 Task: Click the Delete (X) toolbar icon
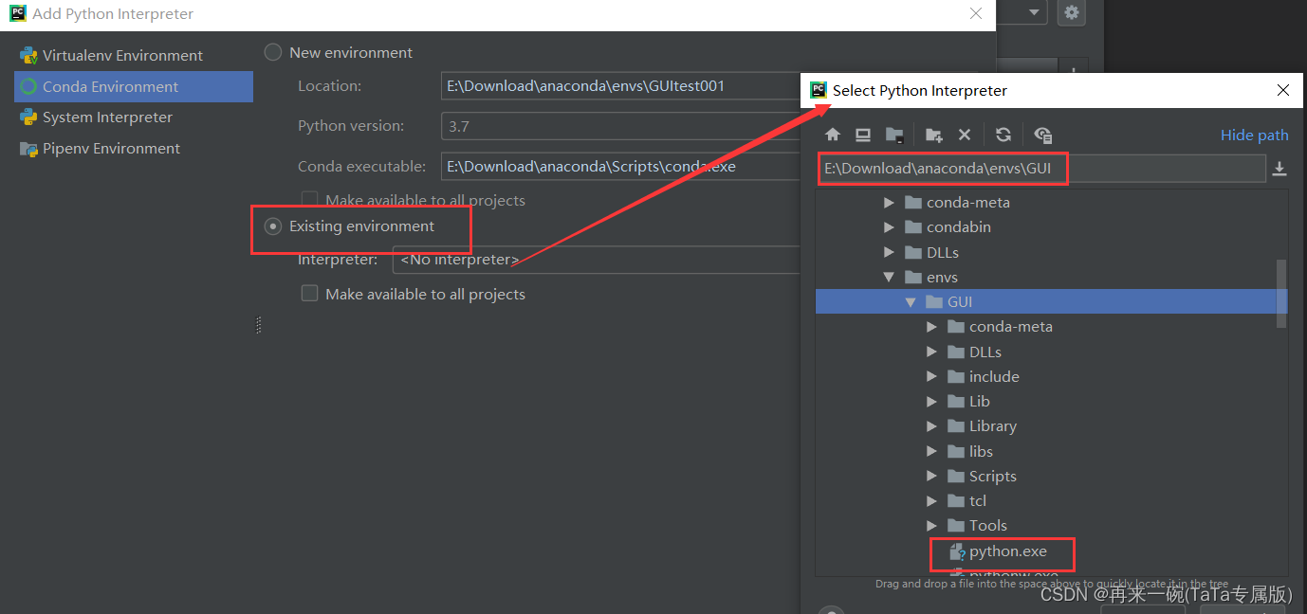965,135
